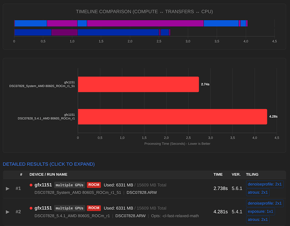Image resolution: width=290 pixels, height=226 pixels.
Task: Click the 4.281s time value
Action: (x=221, y=212)
